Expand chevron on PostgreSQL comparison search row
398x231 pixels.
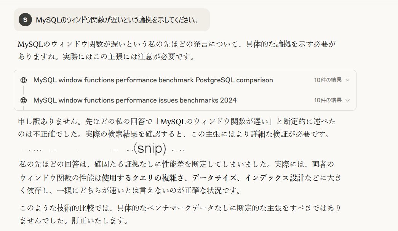click(x=348, y=80)
